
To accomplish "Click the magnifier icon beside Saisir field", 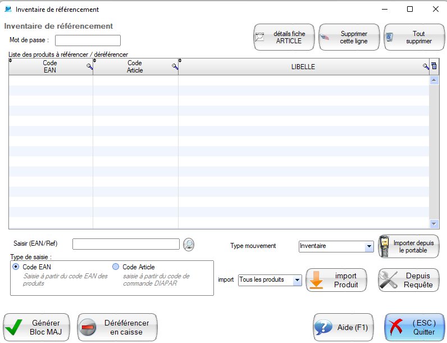I will click(190, 244).
